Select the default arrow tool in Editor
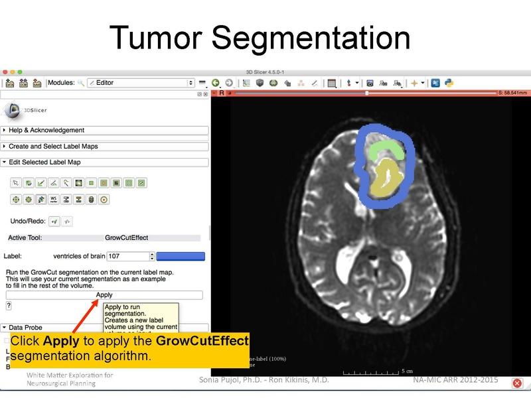Screen dimensions: 531x398 [15, 182]
